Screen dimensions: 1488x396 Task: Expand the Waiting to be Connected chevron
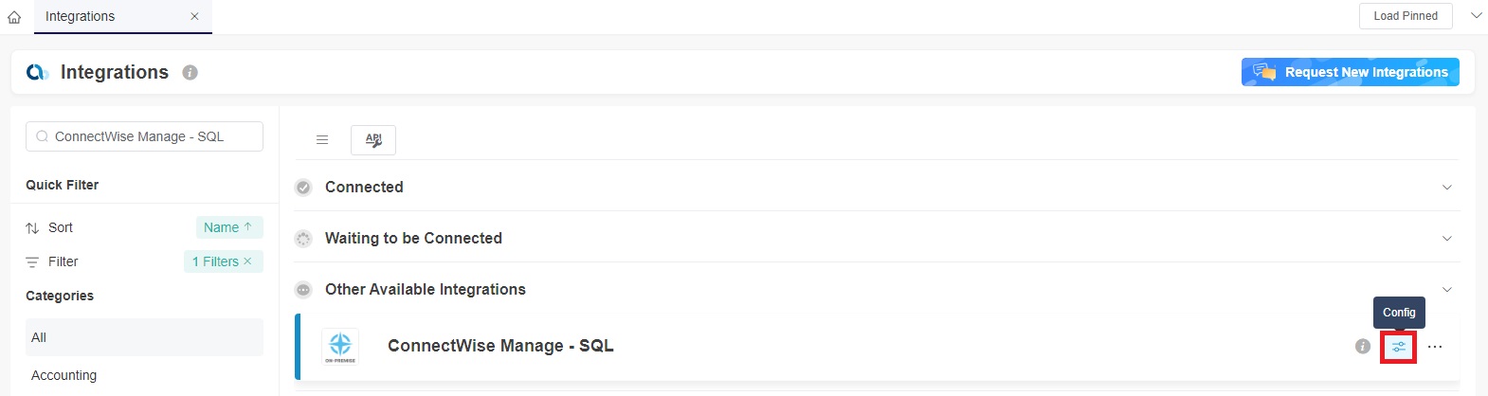pyautogui.click(x=1447, y=239)
